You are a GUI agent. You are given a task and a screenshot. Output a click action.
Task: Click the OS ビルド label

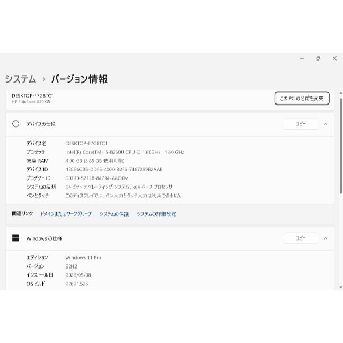tap(36, 284)
